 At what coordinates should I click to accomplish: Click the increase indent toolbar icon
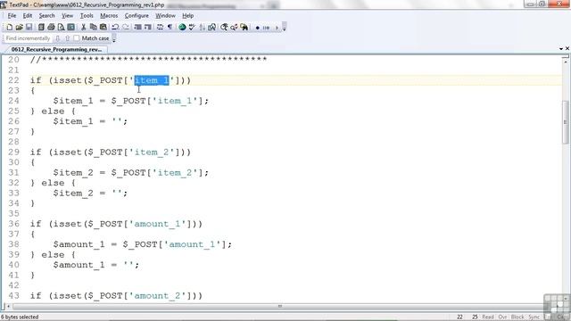(148, 28)
